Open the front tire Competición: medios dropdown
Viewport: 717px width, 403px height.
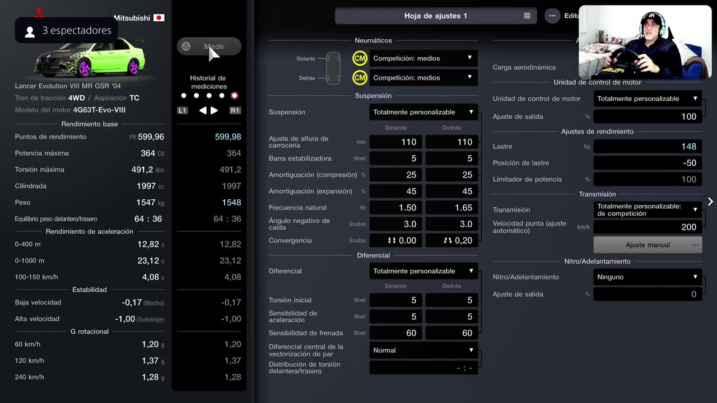423,58
